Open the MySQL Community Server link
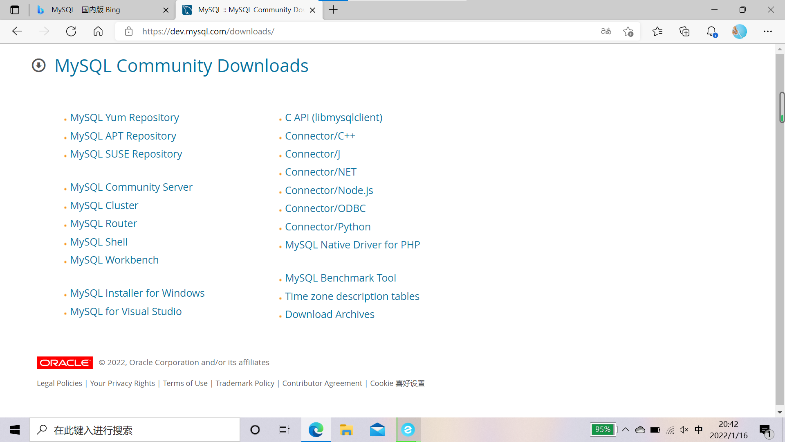 131,187
